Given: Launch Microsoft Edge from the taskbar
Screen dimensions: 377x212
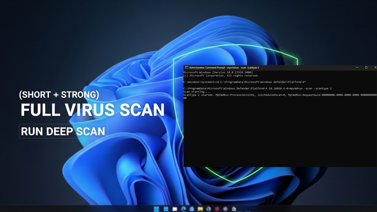Looking at the screenshot, I should [183, 209].
